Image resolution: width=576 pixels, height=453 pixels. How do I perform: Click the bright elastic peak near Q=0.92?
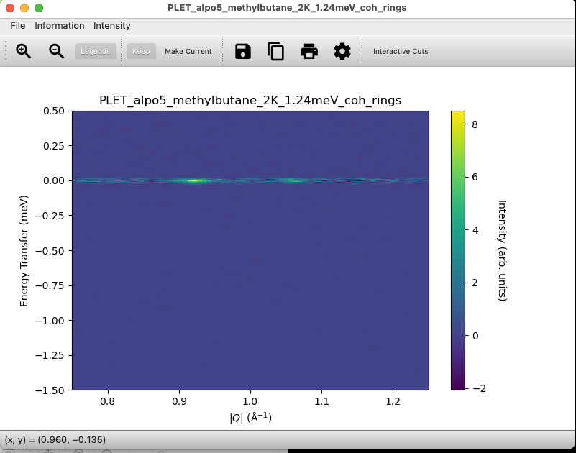coord(193,180)
